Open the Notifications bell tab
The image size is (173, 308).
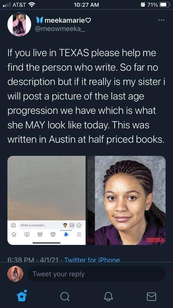point(109,296)
